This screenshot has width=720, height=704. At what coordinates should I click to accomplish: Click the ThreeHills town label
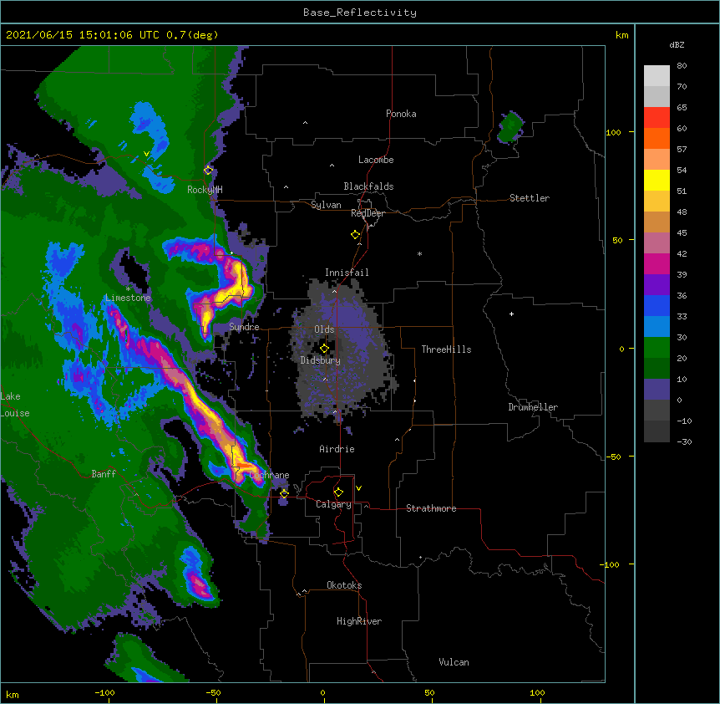tap(446, 349)
